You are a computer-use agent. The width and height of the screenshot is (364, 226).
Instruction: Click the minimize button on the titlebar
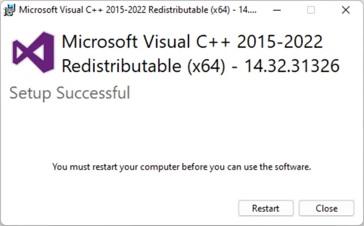277,10
